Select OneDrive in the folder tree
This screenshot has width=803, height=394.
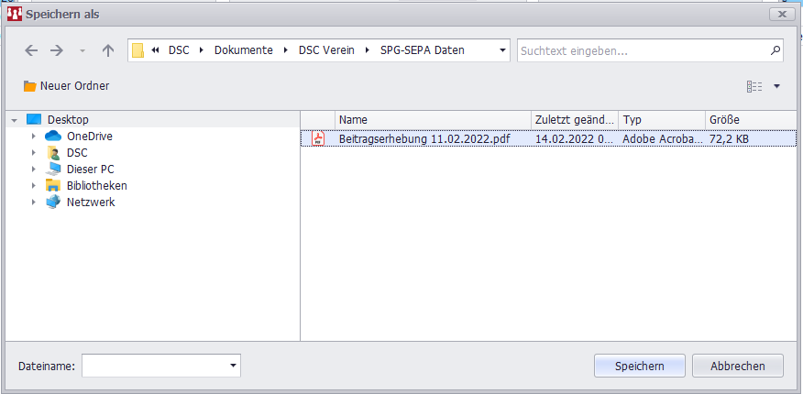click(x=89, y=136)
